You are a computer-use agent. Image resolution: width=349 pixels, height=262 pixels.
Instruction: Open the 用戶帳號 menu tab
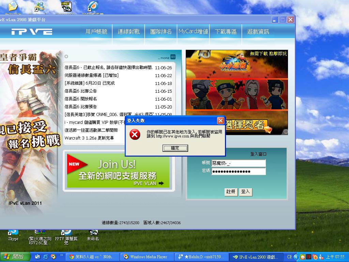(96, 32)
